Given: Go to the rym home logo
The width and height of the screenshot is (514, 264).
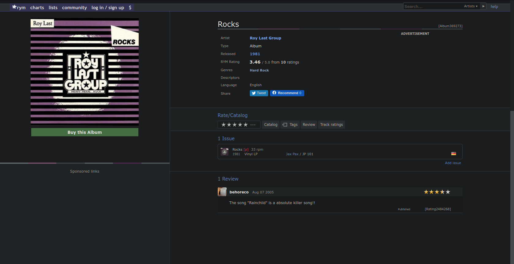Looking at the screenshot, I should click(x=19, y=7).
